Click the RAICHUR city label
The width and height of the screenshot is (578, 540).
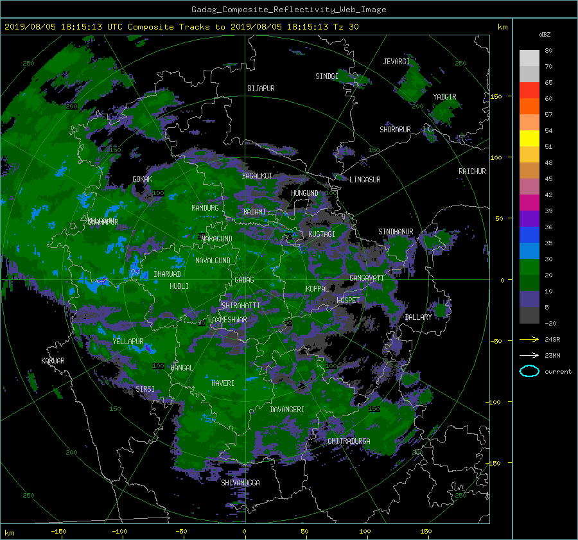pyautogui.click(x=472, y=171)
